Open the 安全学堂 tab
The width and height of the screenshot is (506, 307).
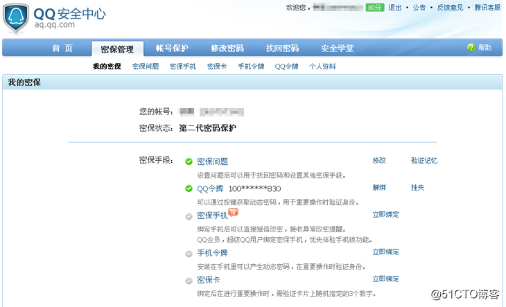(x=338, y=49)
